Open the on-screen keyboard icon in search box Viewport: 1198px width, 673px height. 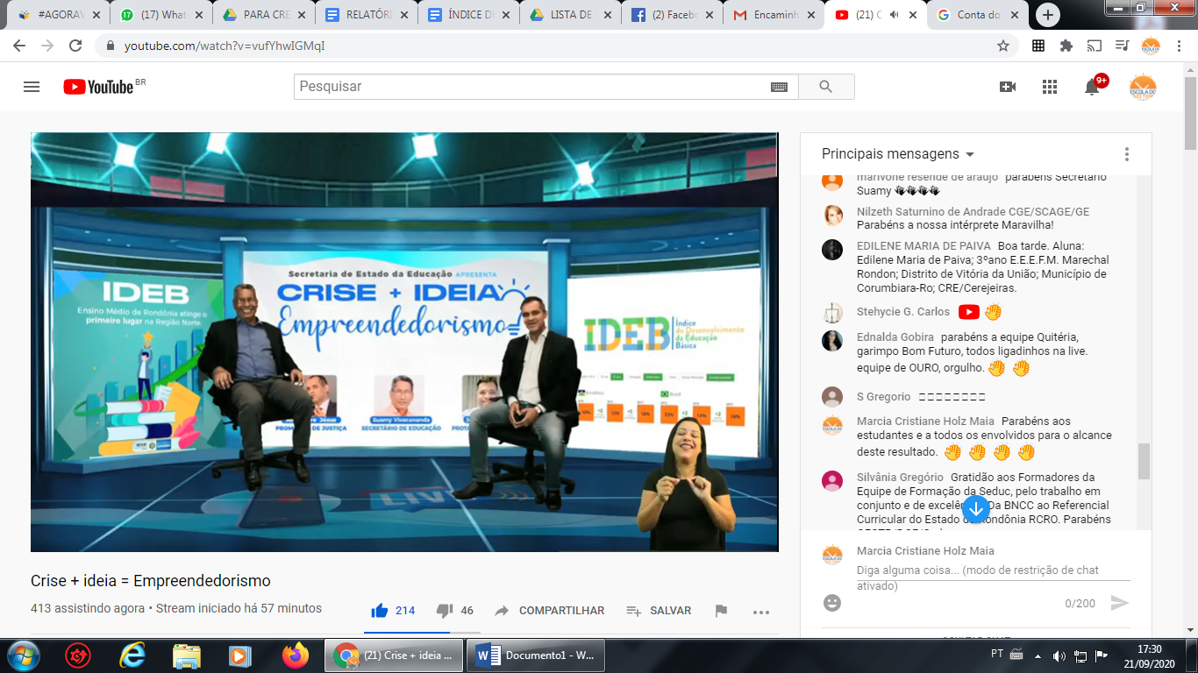779,87
